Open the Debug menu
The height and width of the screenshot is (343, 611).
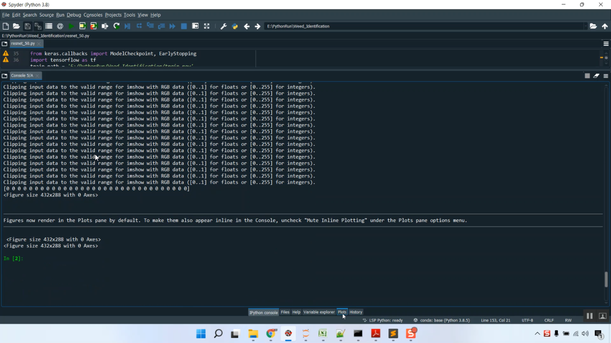74,15
